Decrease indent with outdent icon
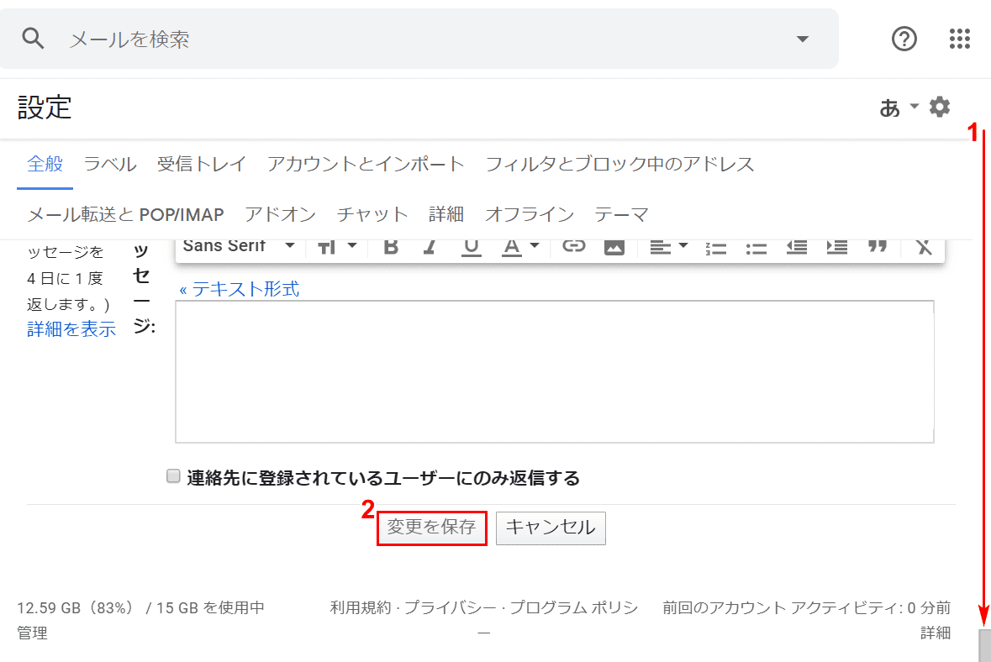 [x=796, y=247]
